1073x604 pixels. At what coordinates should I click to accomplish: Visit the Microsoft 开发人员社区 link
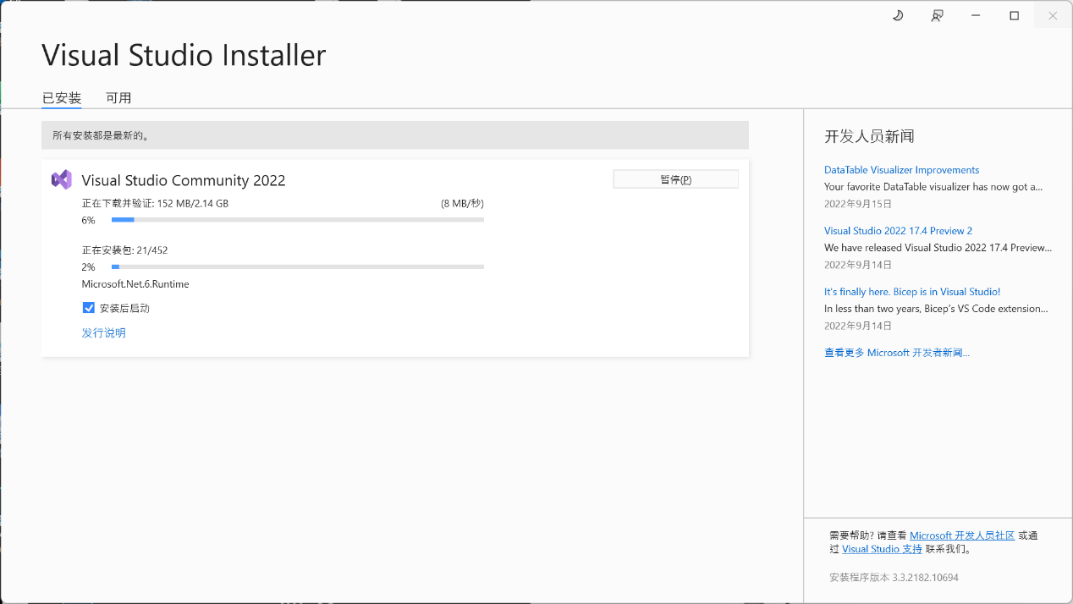click(x=961, y=535)
